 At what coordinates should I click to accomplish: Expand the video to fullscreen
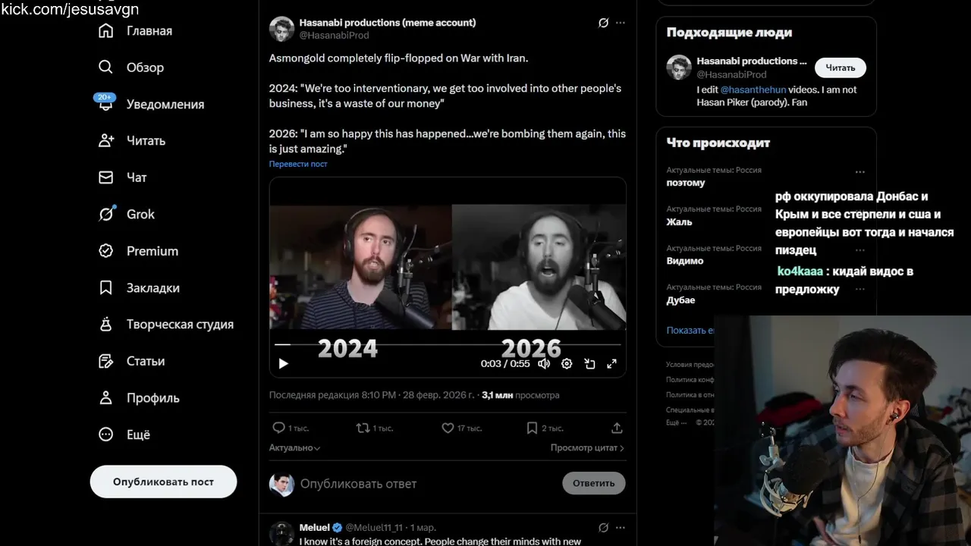click(x=611, y=364)
